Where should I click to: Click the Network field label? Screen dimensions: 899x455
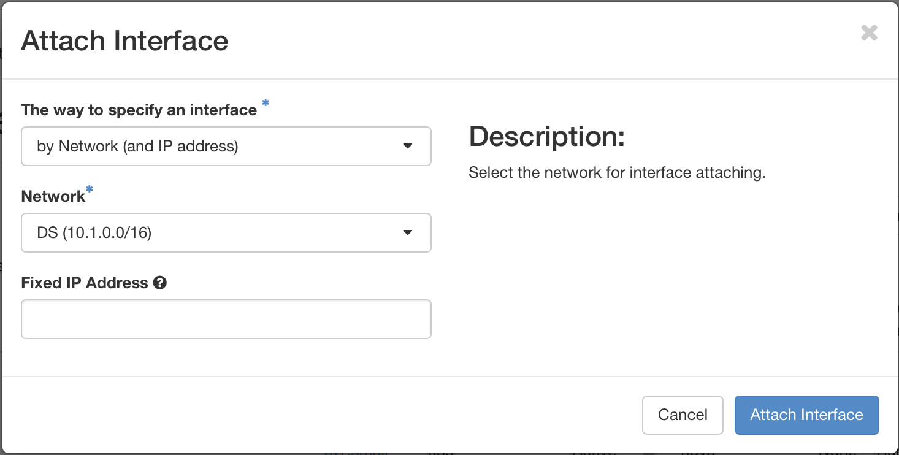[53, 196]
